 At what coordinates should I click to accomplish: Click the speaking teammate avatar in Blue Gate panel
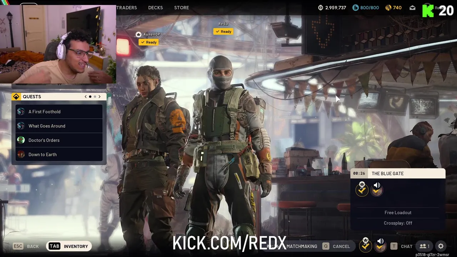point(377,190)
